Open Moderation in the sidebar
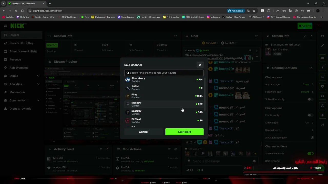 [22, 92]
